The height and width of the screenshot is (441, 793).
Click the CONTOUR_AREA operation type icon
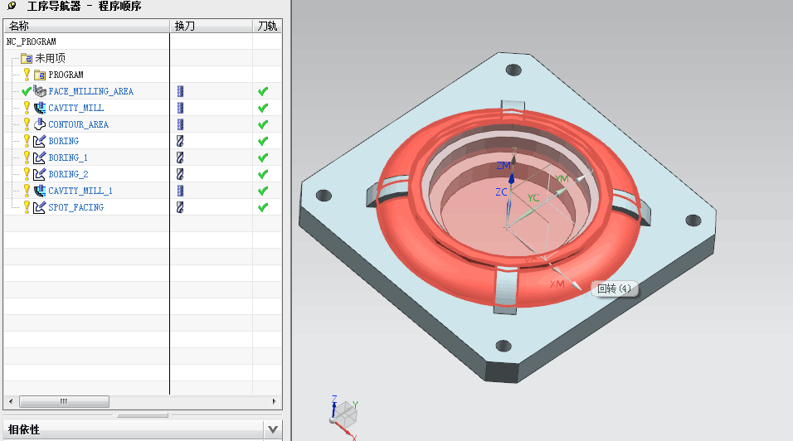click(x=40, y=125)
